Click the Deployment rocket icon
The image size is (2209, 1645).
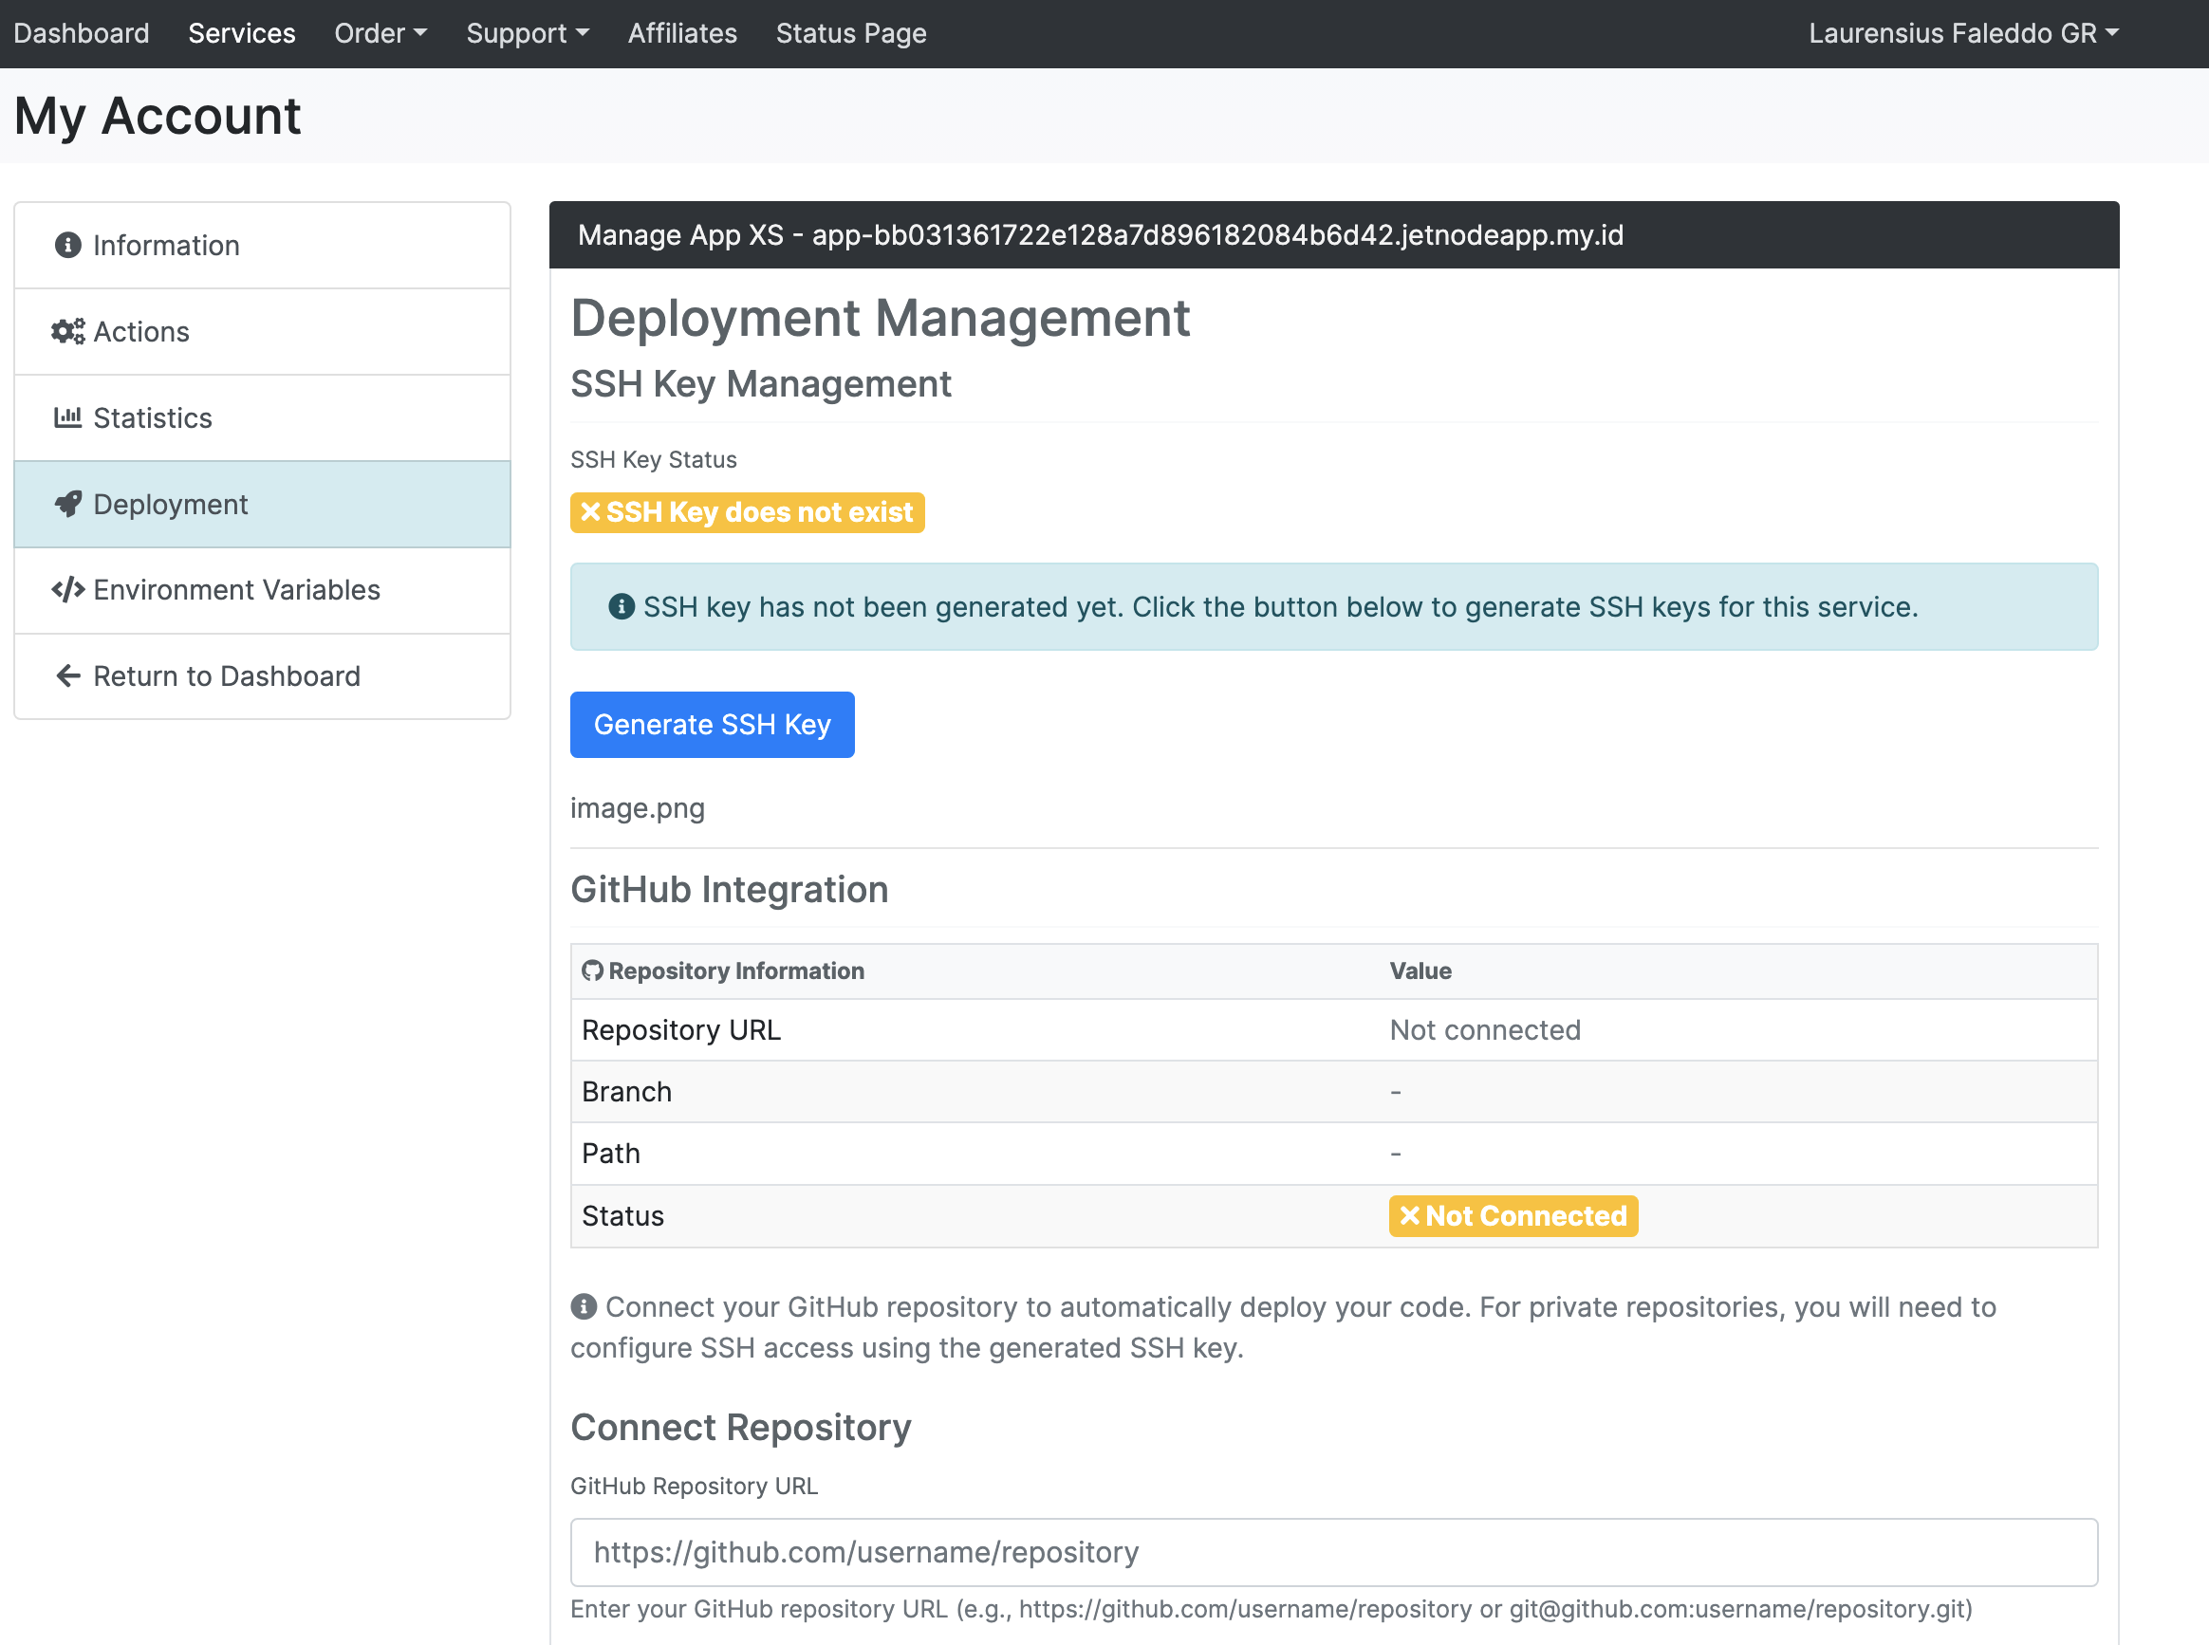coord(67,504)
